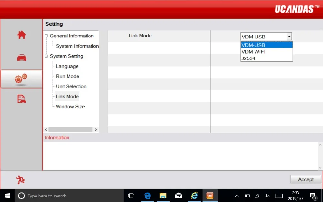The width and height of the screenshot is (323, 202).
Task: Click the Information panel scroll-up arrow
Action: pyautogui.click(x=320, y=145)
